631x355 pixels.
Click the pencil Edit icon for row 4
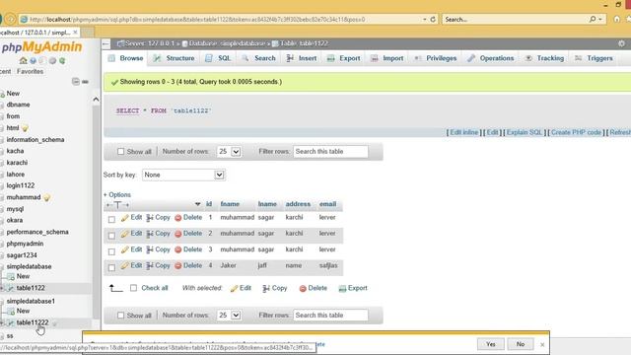(x=125, y=266)
